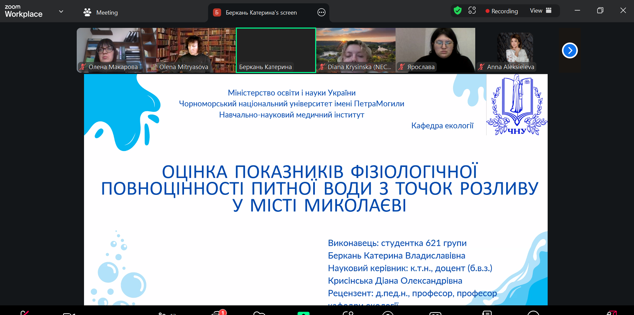Click the green share screen icon in bottom bar

(303, 313)
